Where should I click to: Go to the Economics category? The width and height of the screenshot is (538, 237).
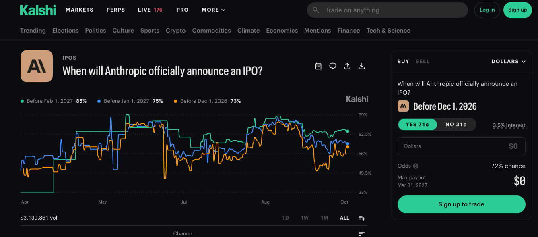pyautogui.click(x=282, y=31)
